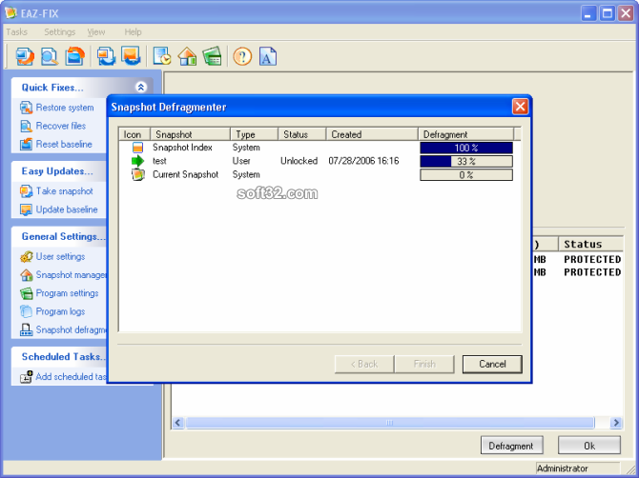Click the Update baseline toolbar icon
Image resolution: width=639 pixels, height=478 pixels.
pyautogui.click(x=131, y=56)
